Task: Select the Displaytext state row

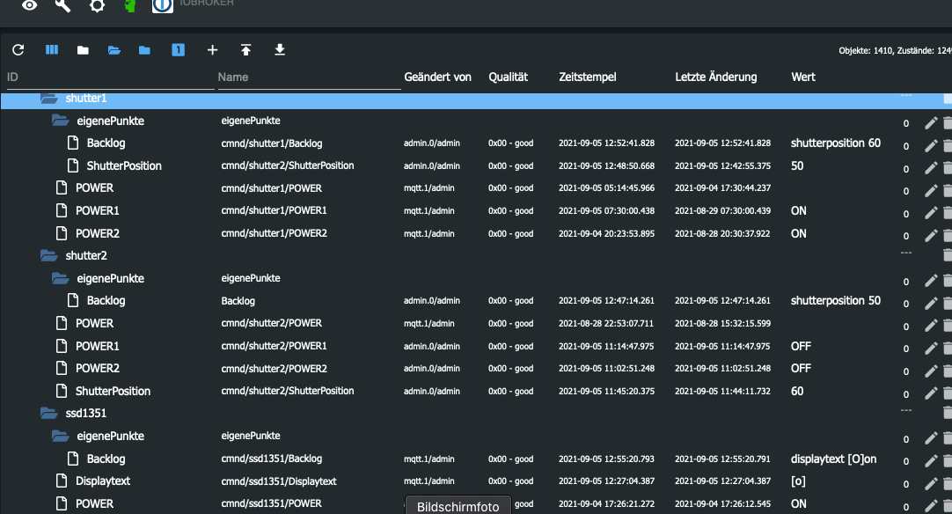Action: point(102,481)
